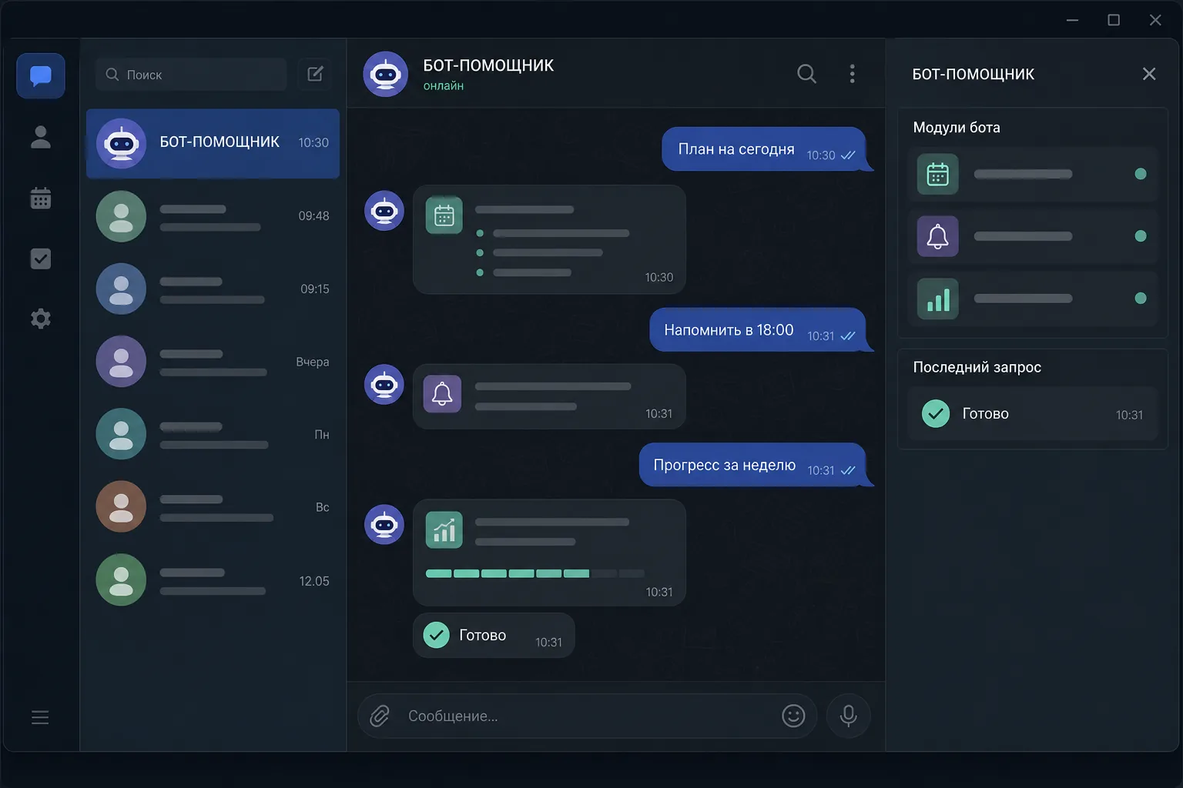Toggle bell module status dot
Viewport: 1183px width, 788px height.
[x=1141, y=236]
